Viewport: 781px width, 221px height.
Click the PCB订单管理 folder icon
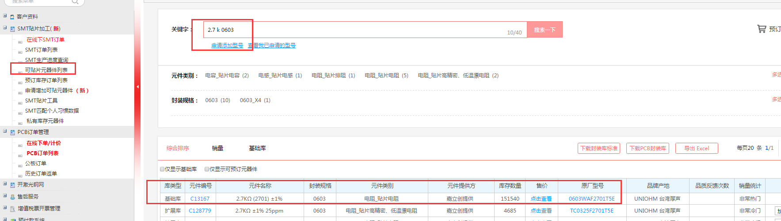tap(13, 132)
